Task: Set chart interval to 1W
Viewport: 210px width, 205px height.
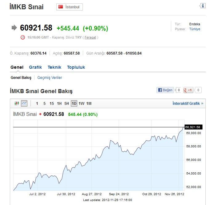Action: 82,104
